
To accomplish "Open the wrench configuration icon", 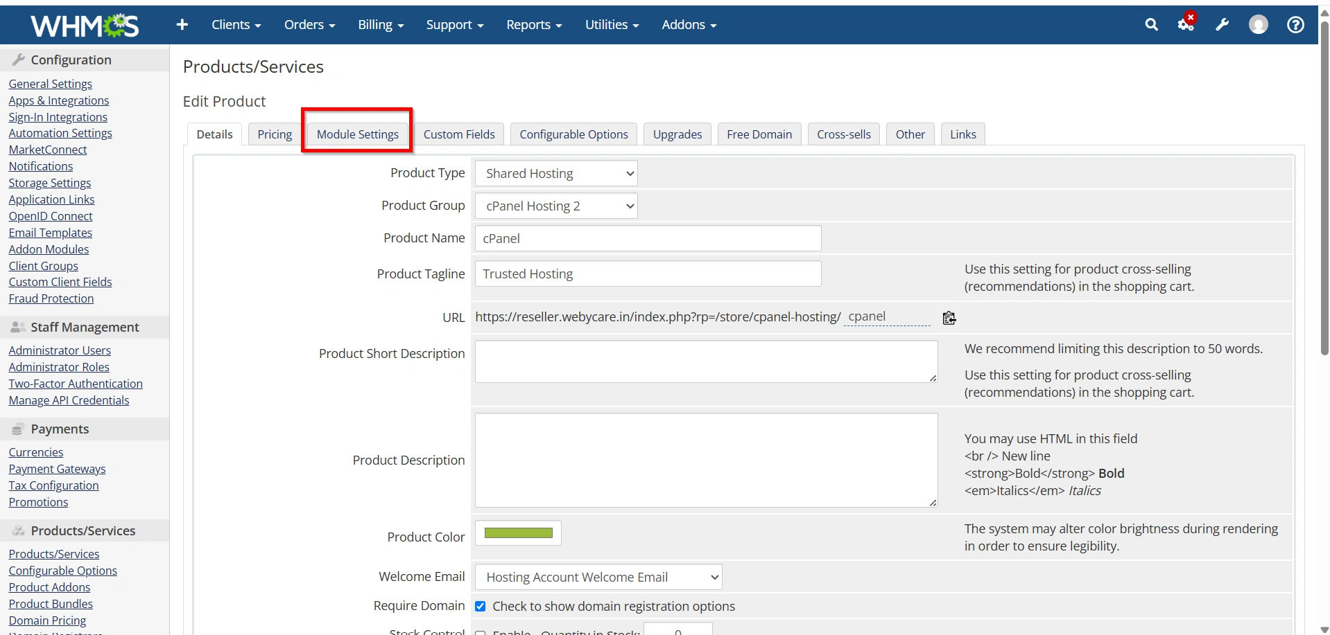I will (1222, 25).
